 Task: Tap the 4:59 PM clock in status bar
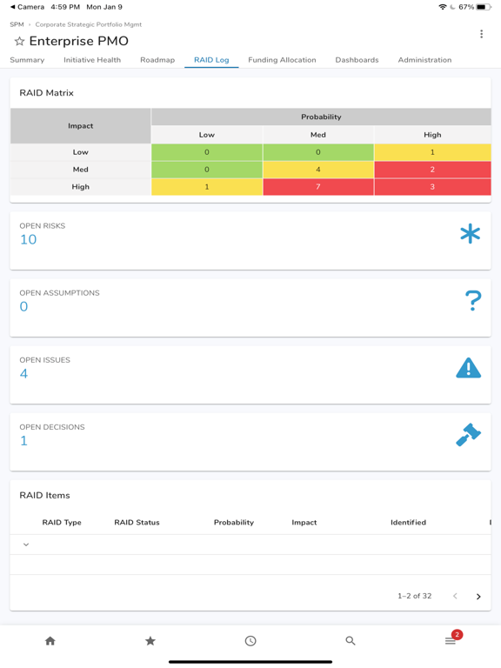pyautogui.click(x=65, y=7)
